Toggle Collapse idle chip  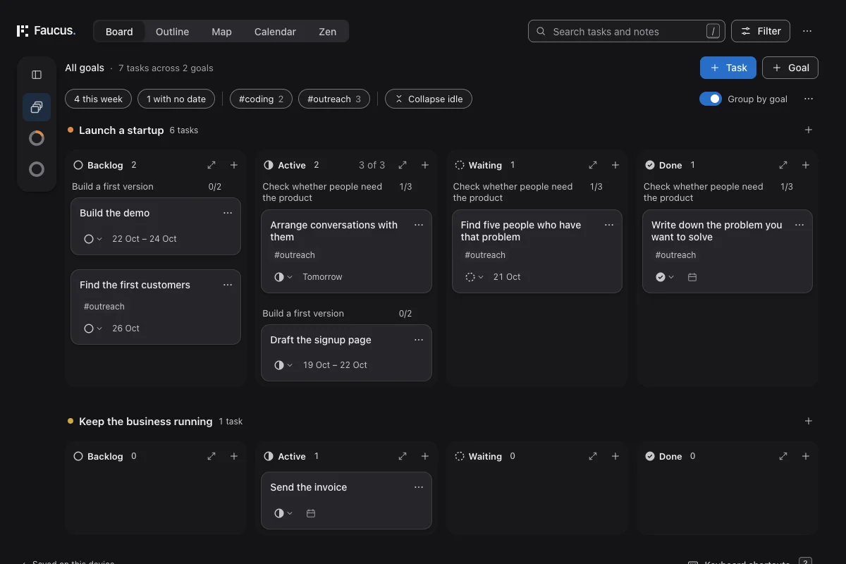pyautogui.click(x=429, y=99)
